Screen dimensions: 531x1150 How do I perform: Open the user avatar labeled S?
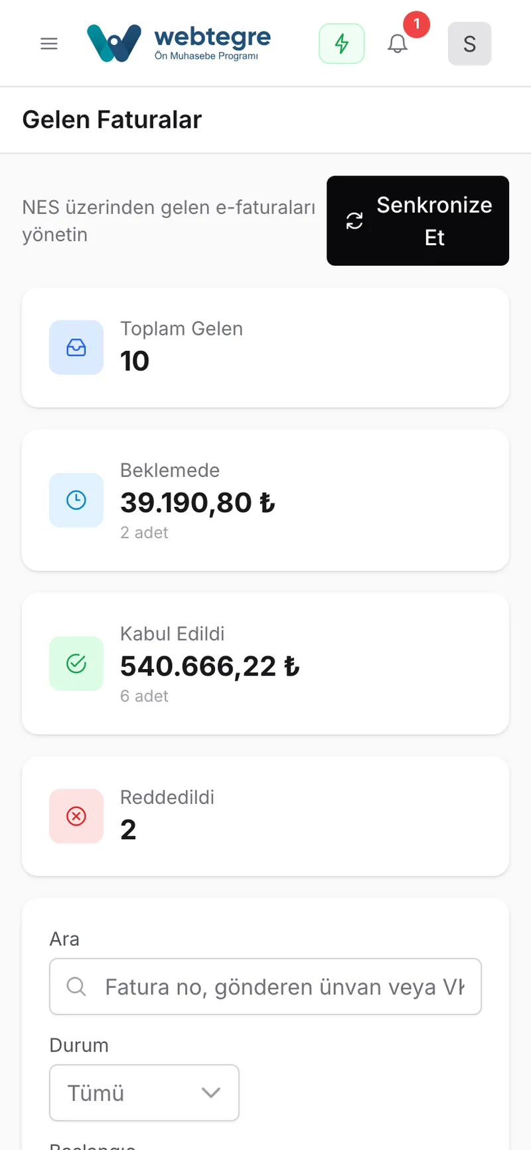470,44
